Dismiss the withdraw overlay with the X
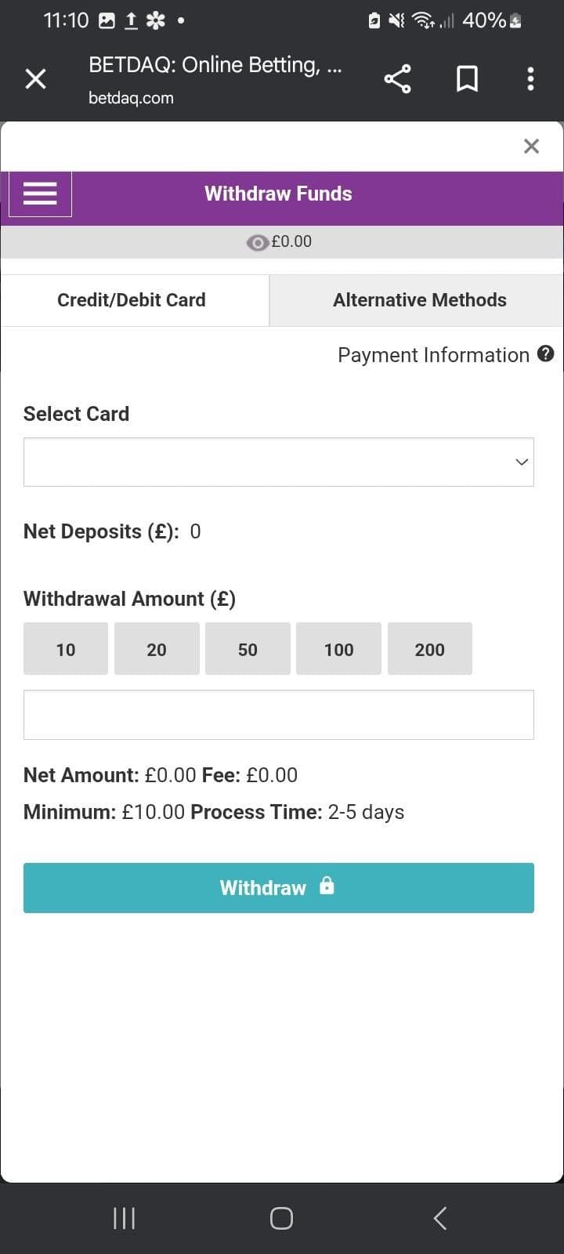The height and width of the screenshot is (1254, 564). pyautogui.click(x=531, y=146)
